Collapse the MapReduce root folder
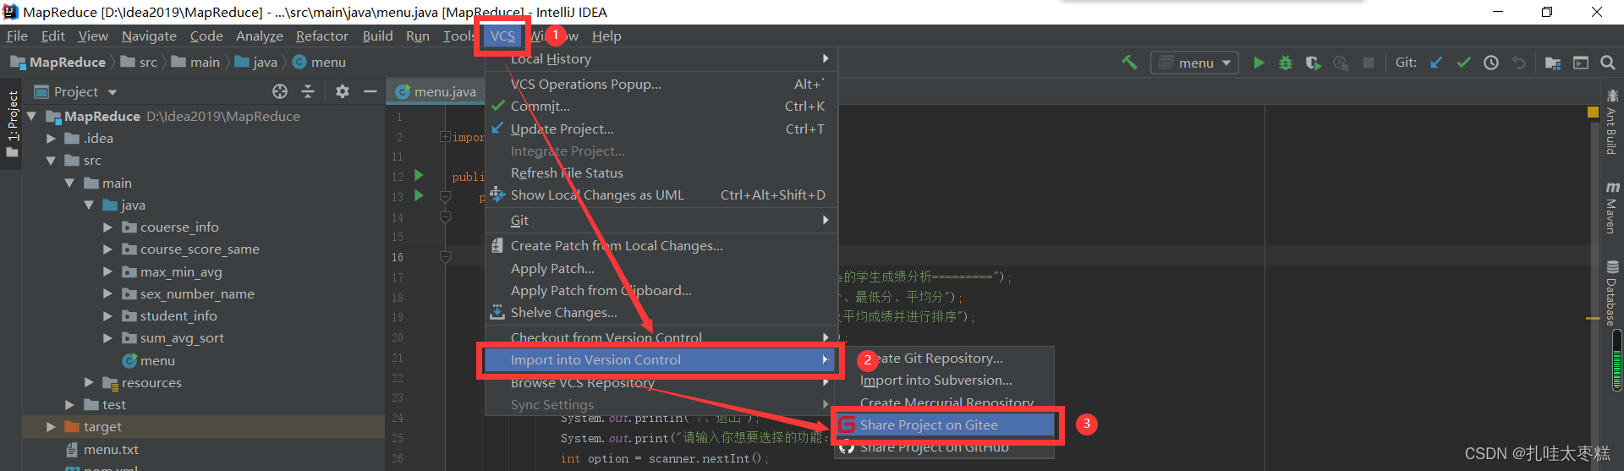 pos(32,116)
